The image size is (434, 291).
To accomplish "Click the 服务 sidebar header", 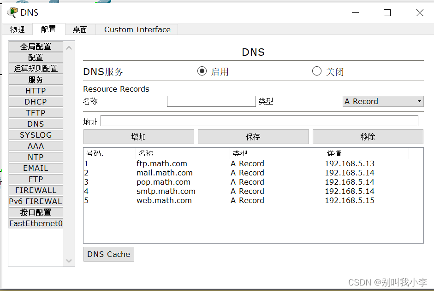I will coord(36,80).
